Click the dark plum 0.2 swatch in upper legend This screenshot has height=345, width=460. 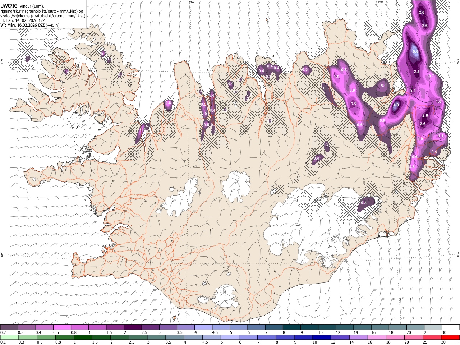pos(9,327)
